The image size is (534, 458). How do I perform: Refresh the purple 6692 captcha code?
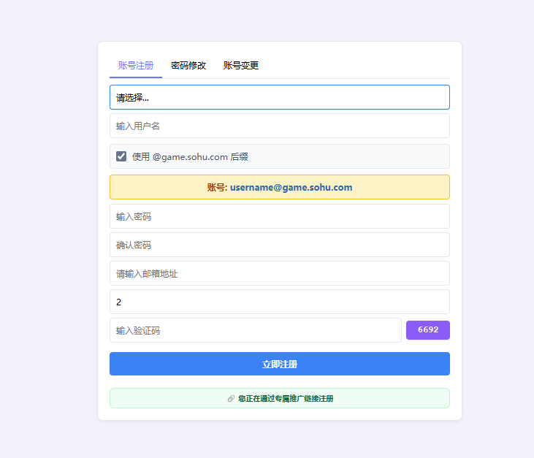tap(427, 330)
